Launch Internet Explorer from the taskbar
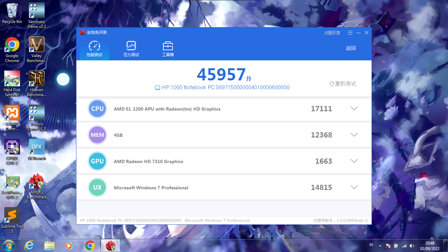This screenshot has height=252, width=448. tap(30, 245)
